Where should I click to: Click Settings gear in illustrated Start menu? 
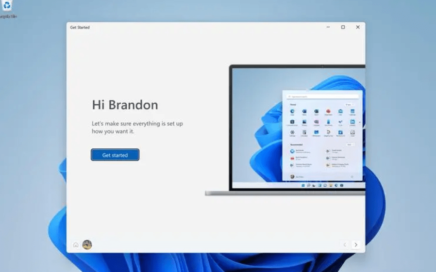pyautogui.click(x=292, y=132)
